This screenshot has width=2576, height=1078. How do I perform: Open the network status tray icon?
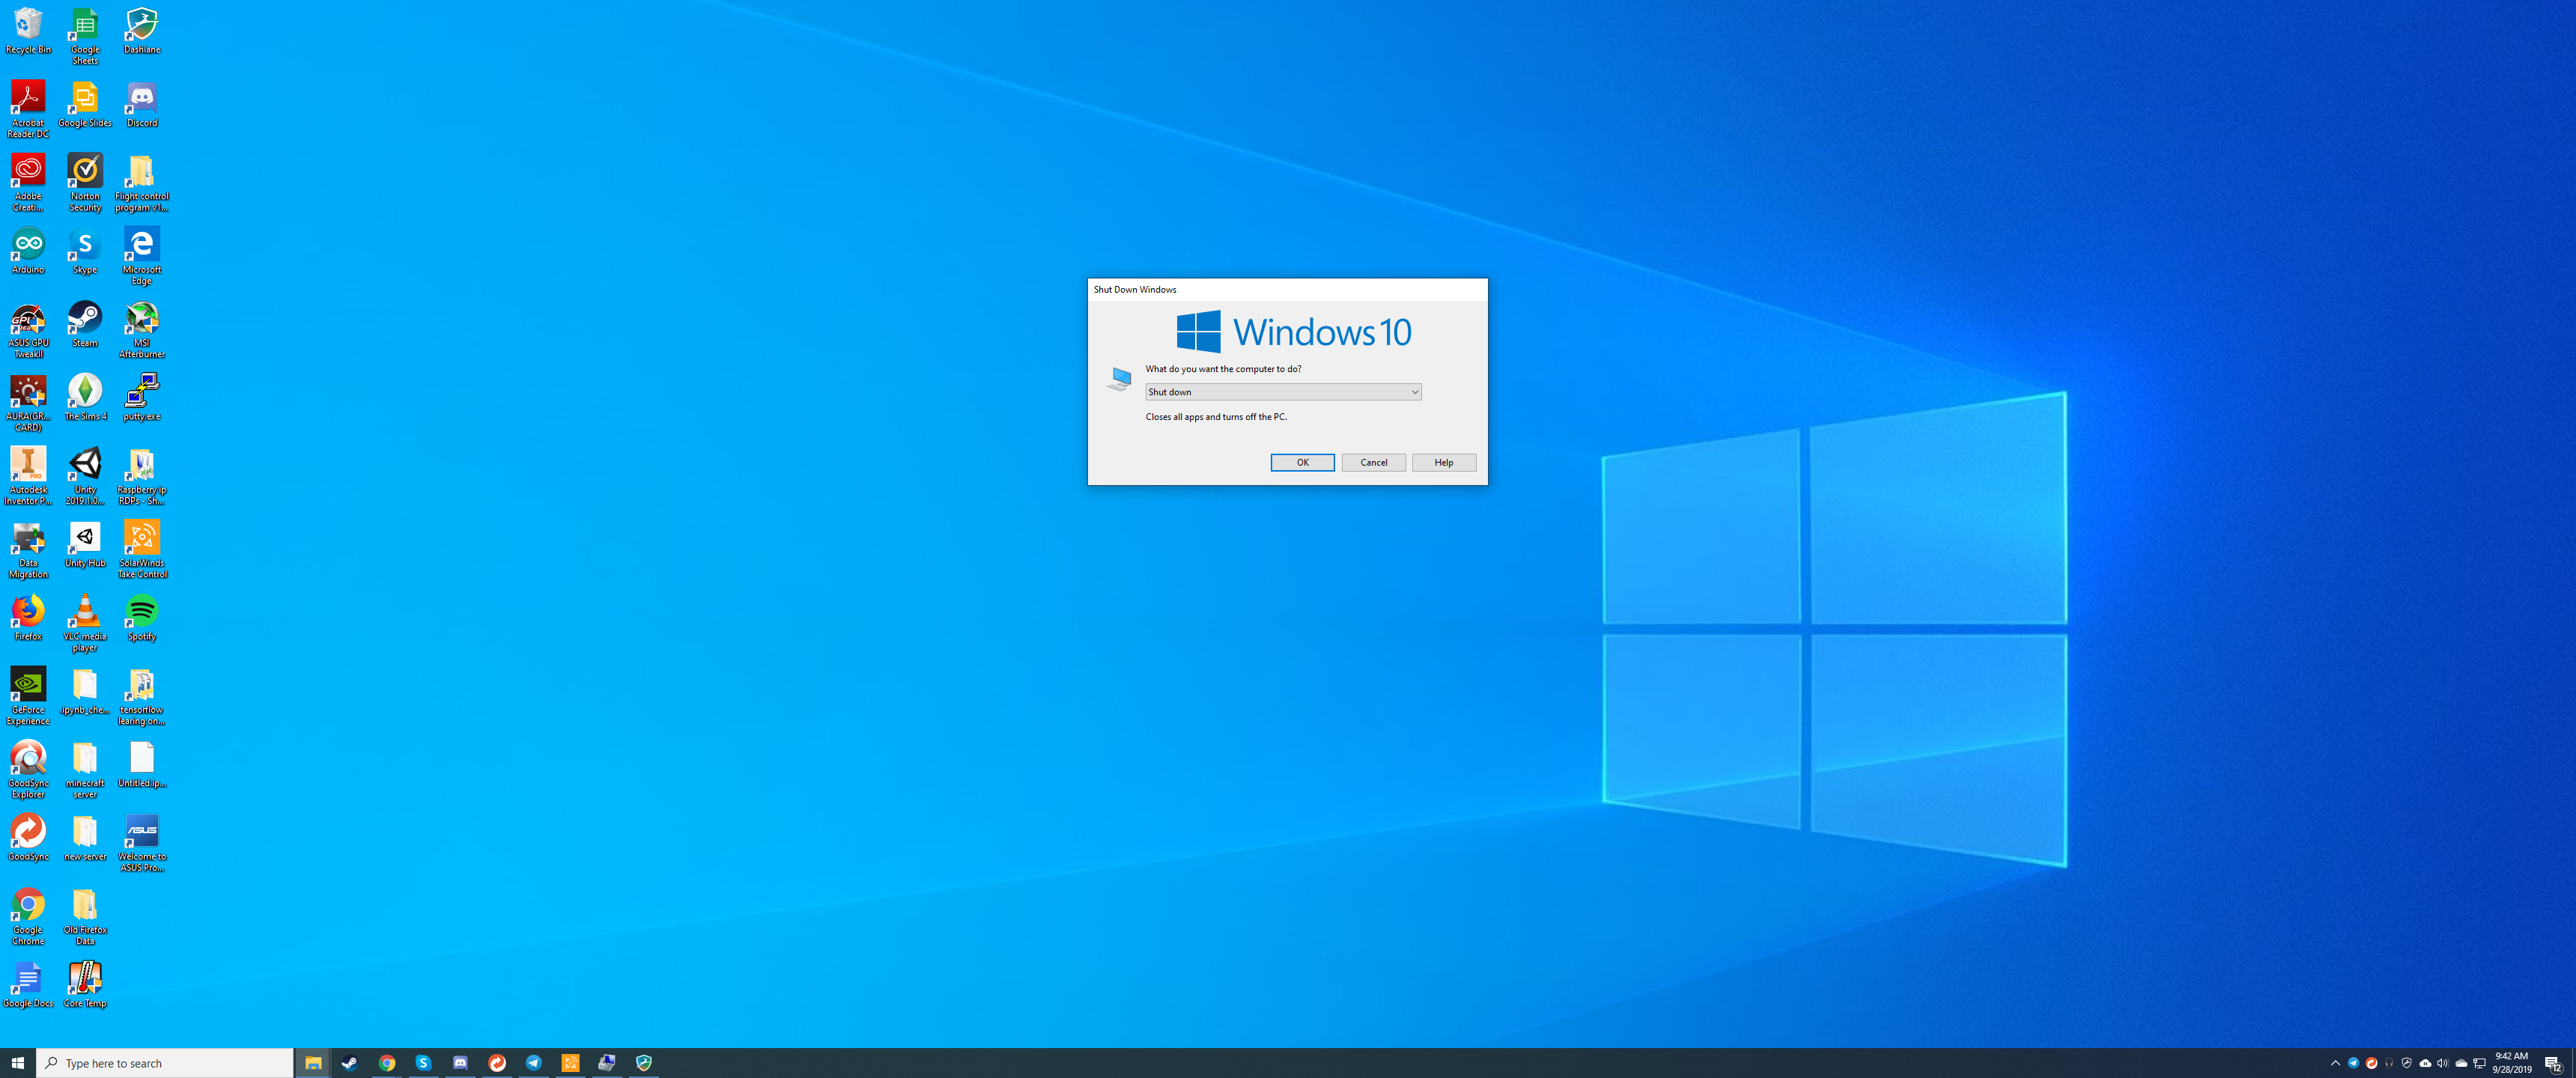2479,1063
